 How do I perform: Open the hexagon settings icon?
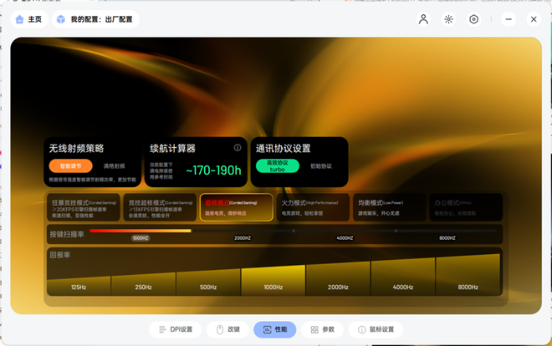click(x=473, y=19)
